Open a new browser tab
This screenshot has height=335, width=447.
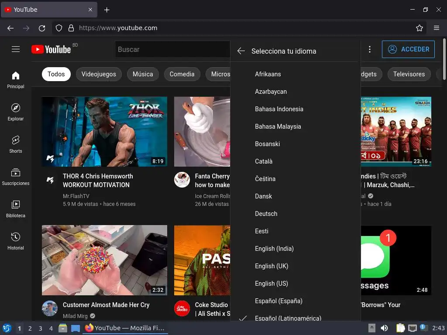tap(107, 10)
